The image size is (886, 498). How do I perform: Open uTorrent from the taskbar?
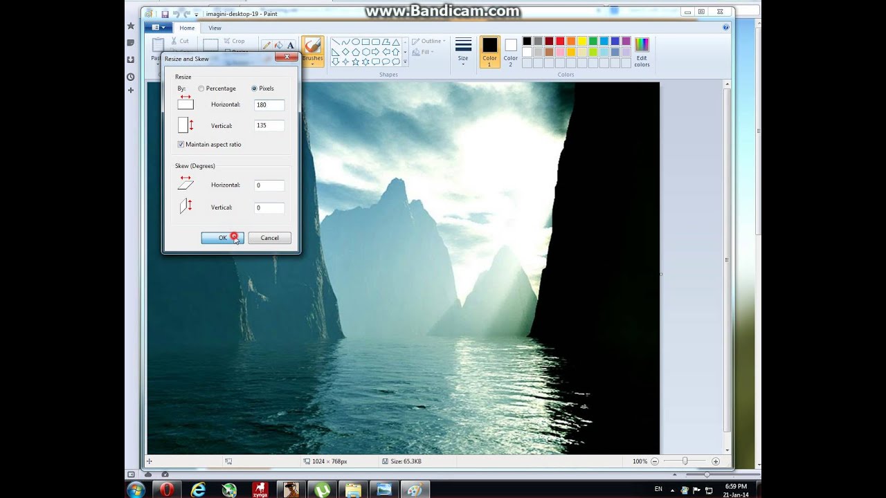[322, 490]
